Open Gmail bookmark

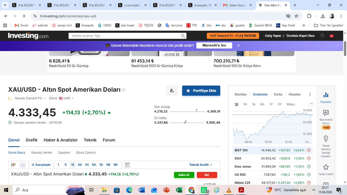coord(21,25)
